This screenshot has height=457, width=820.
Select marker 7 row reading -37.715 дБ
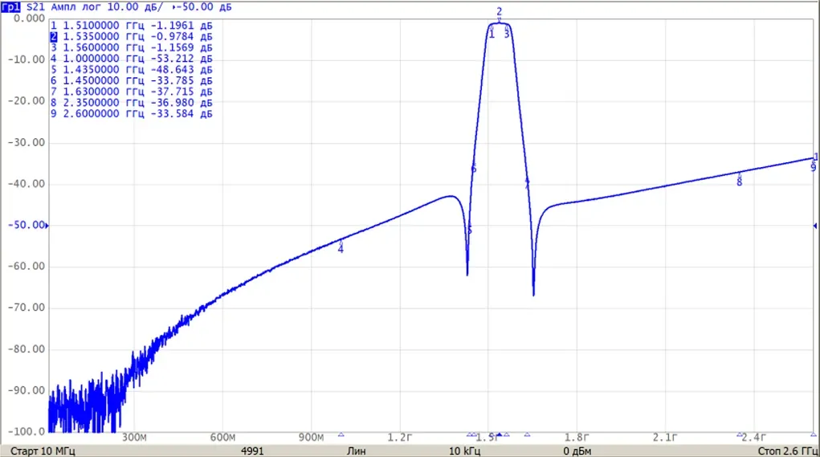click(x=131, y=92)
